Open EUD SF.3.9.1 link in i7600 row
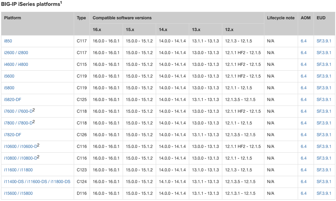 [x=324, y=111]
